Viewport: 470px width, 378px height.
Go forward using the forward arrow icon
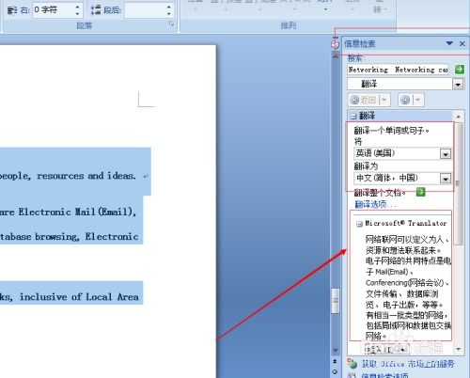[x=405, y=100]
